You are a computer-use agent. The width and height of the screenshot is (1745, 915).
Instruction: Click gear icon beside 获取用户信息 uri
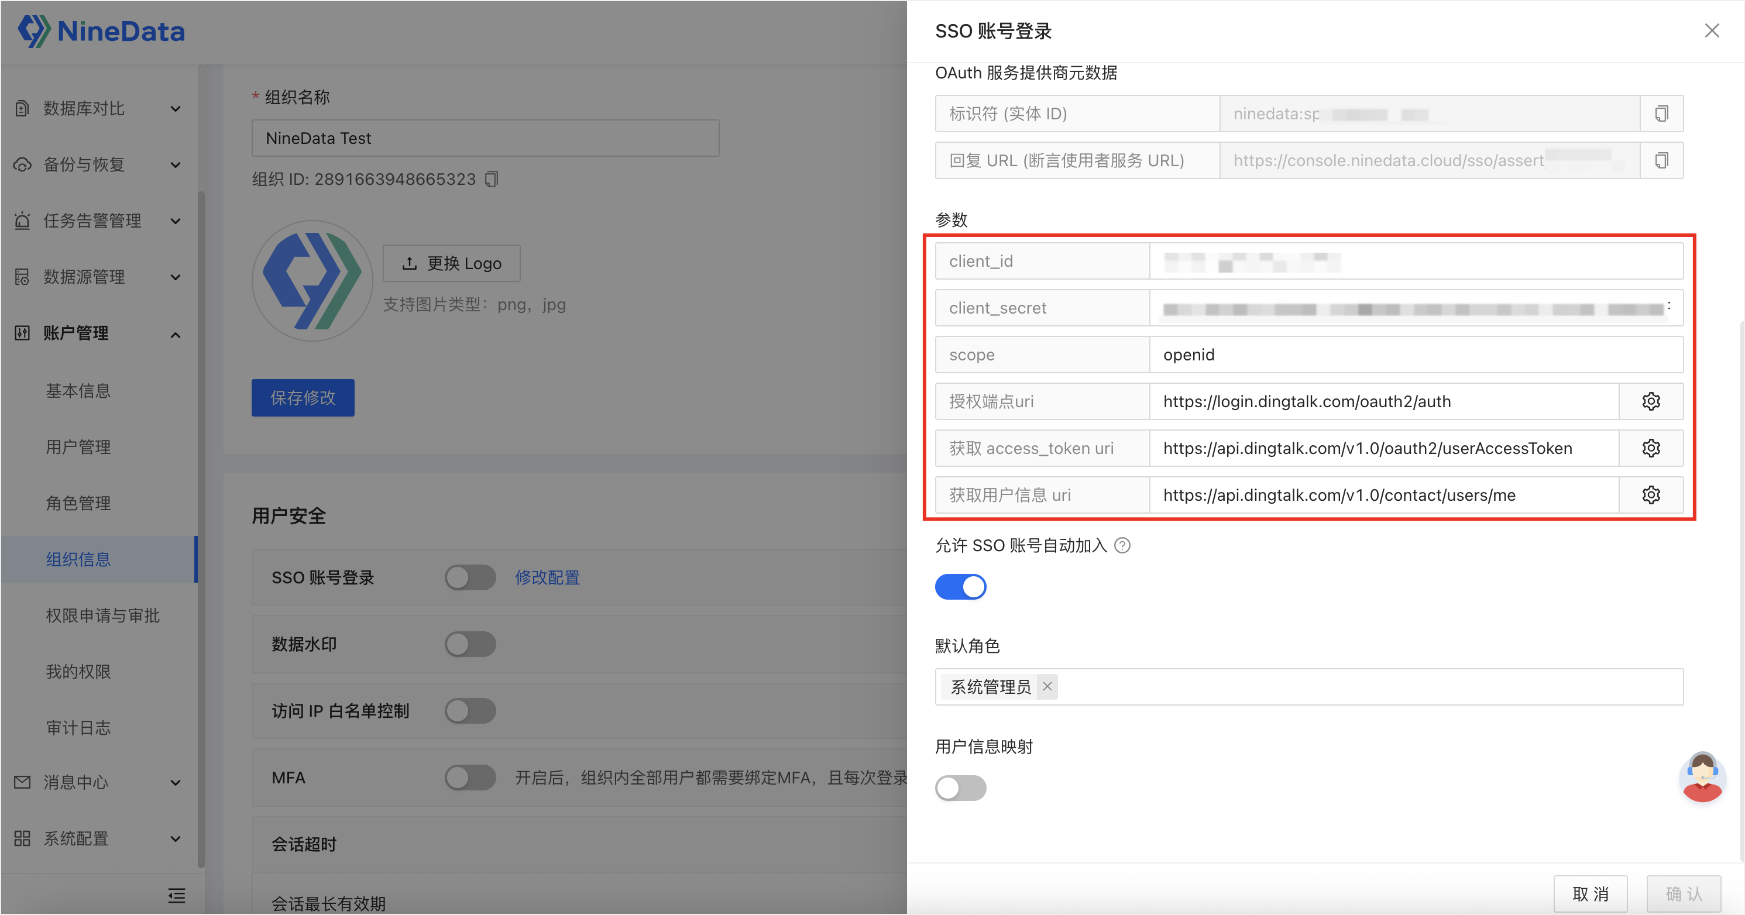pos(1651,495)
